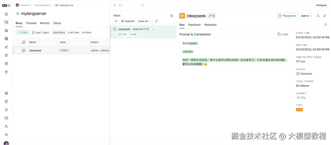Click the 177 ms value

coord(300,62)
